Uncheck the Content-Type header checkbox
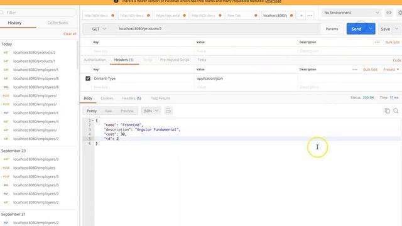The width and height of the screenshot is (402, 226). [88, 78]
